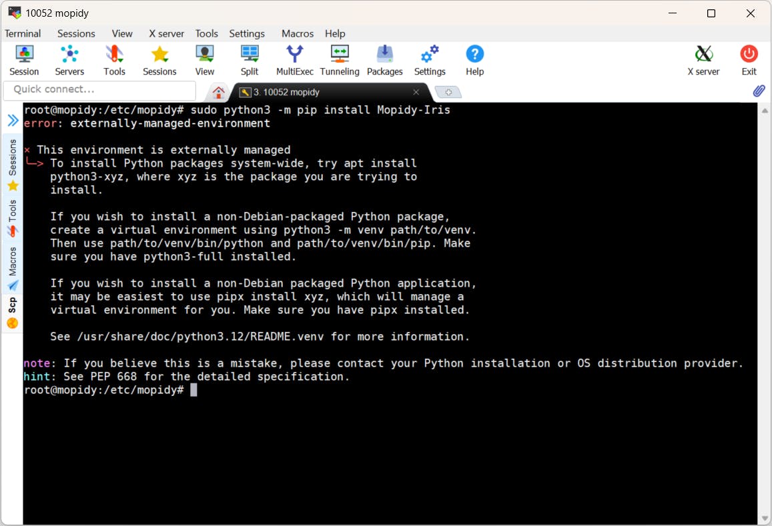Open the Scp sidebar tab
The height and width of the screenshot is (526, 772).
[13, 312]
